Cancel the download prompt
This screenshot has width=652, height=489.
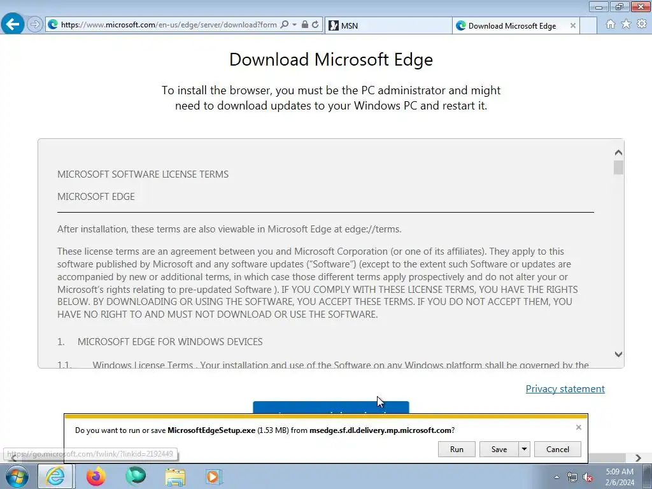coord(558,449)
